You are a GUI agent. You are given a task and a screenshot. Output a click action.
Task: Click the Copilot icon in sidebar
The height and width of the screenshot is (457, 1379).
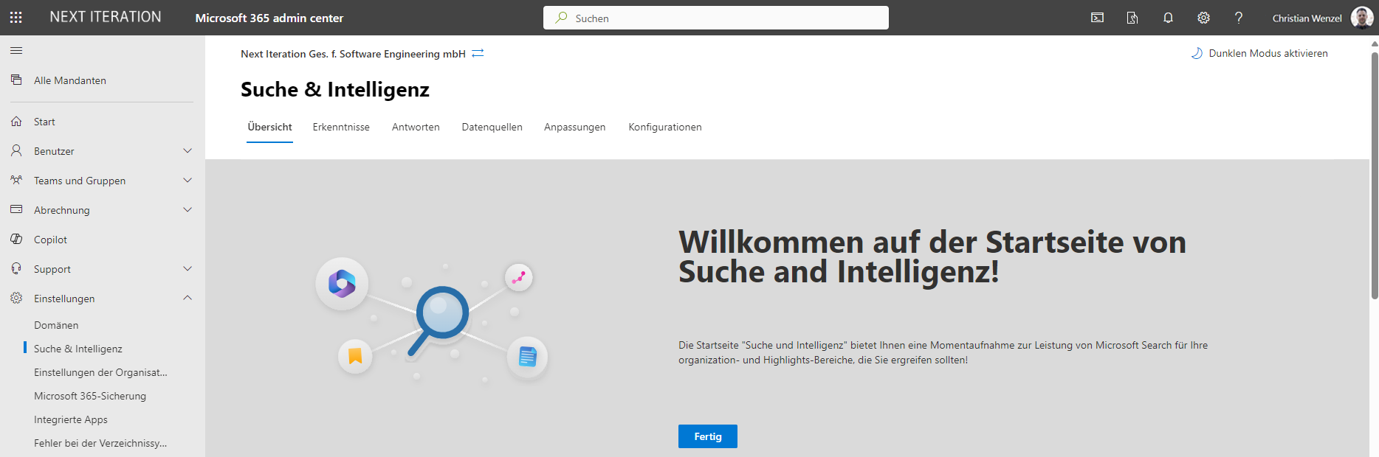pos(16,239)
